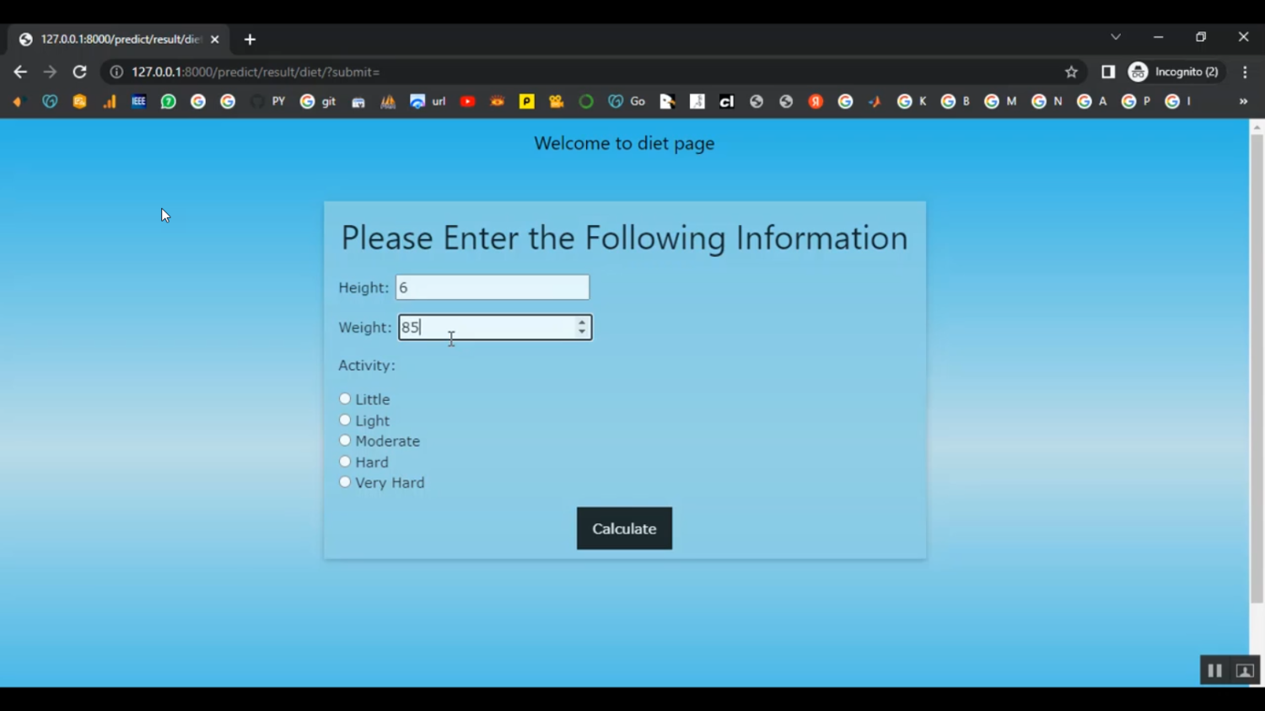
Task: Open the Google bookmark labeled I
Action: (1178, 102)
